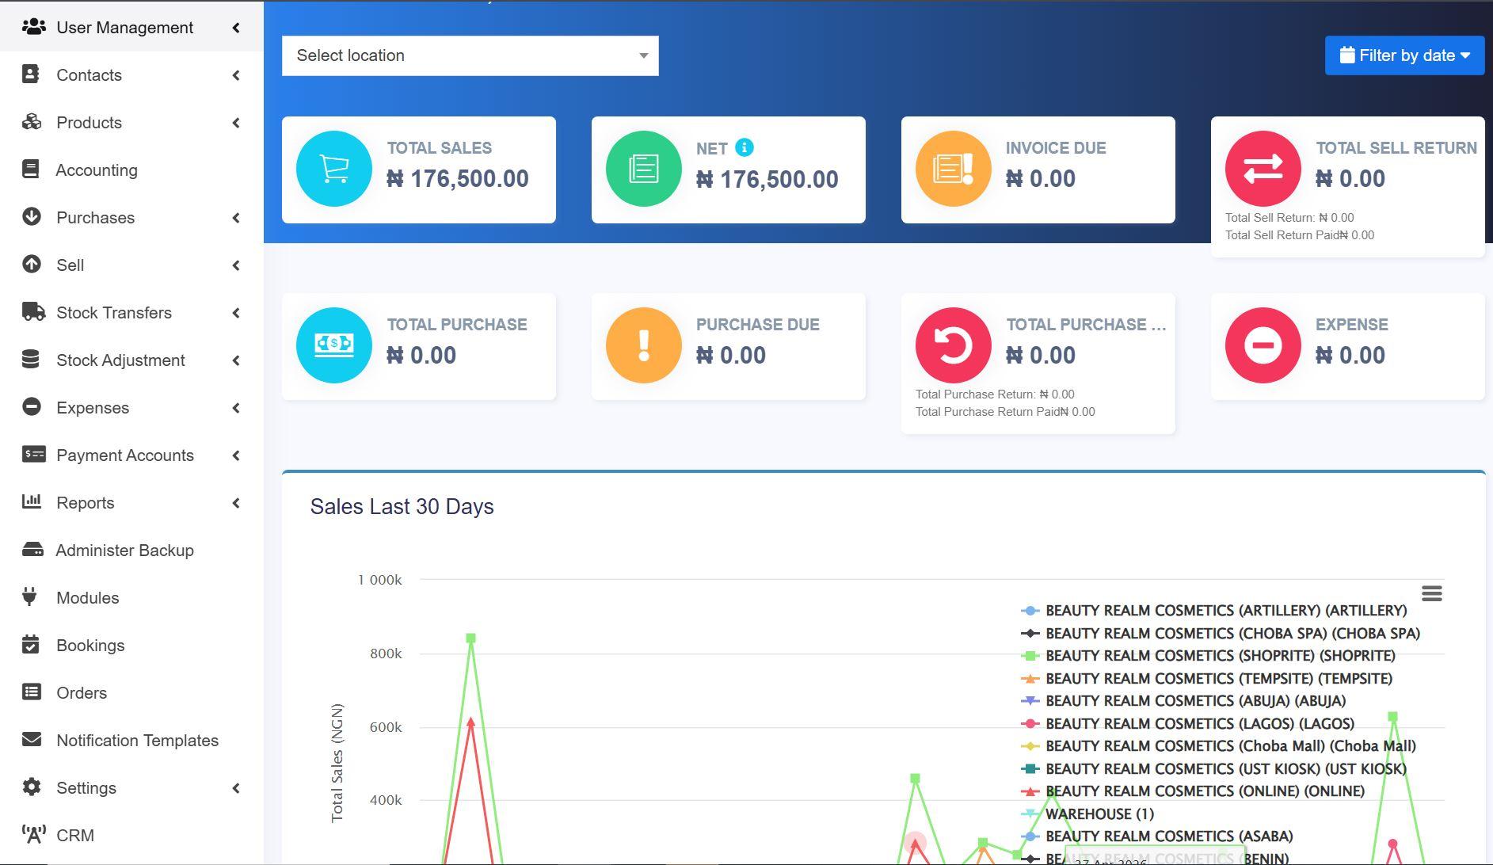This screenshot has width=1493, height=865.
Task: Open User Management in the sidebar
Action: (131, 28)
